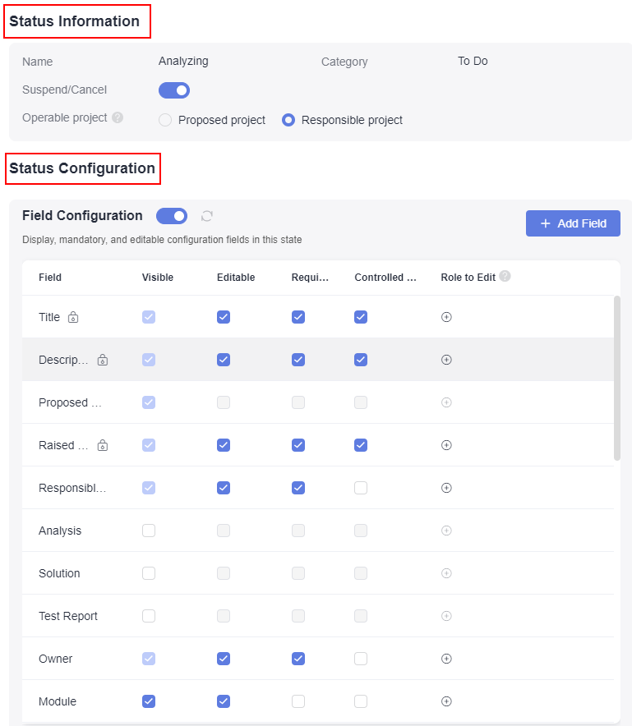Click the field table vertical scrollbar
This screenshot has height=726, width=632.
coord(616,379)
